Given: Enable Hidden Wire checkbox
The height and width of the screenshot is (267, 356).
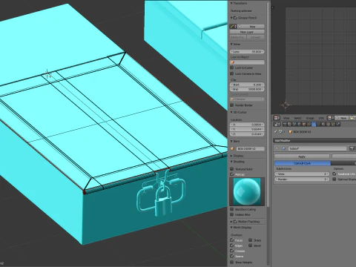Looking at the screenshot, I should 232,214.
